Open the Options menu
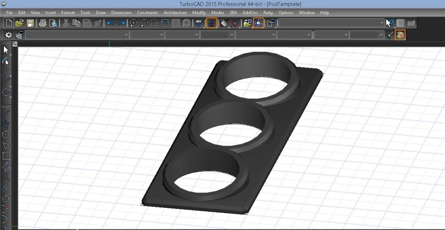Image resolution: width=445 pixels, height=230 pixels. 286,13
